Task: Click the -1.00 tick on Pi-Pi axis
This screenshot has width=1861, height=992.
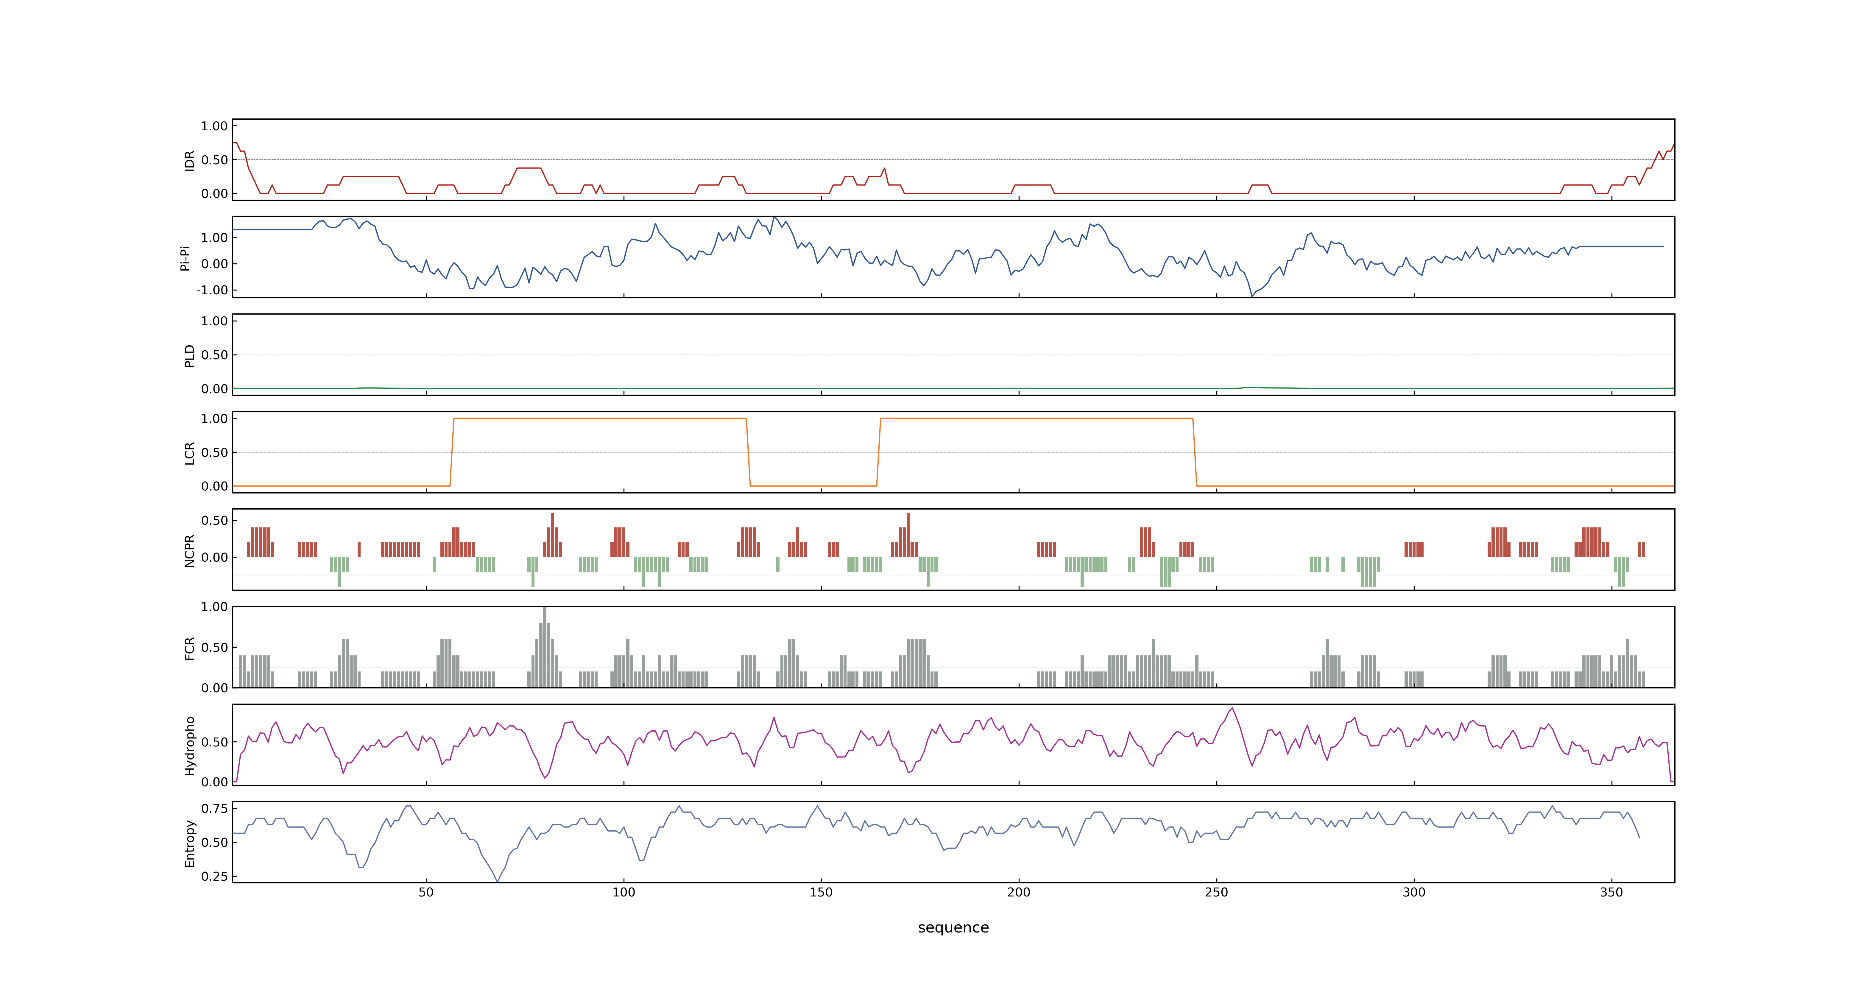Action: [212, 290]
